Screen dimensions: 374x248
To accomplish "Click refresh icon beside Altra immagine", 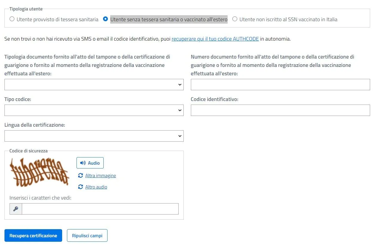I will (80, 175).
